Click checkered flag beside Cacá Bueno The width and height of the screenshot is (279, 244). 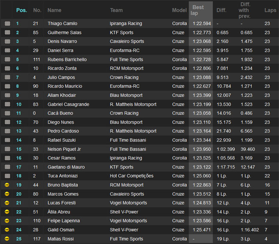point(7,113)
